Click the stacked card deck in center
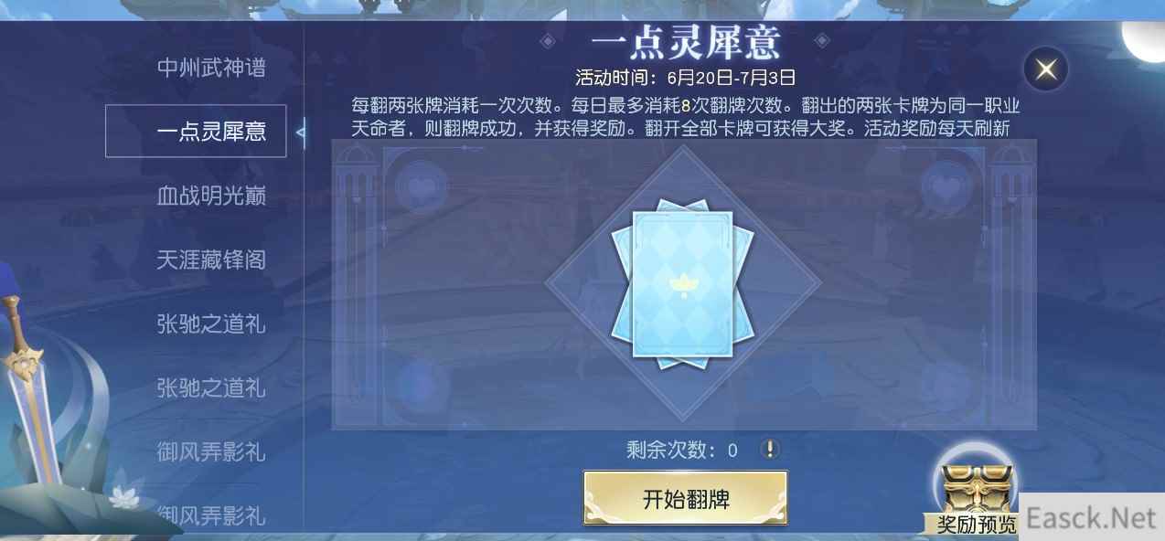This screenshot has width=1165, height=541. point(684,285)
